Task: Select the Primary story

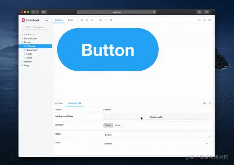Action: 35,46
